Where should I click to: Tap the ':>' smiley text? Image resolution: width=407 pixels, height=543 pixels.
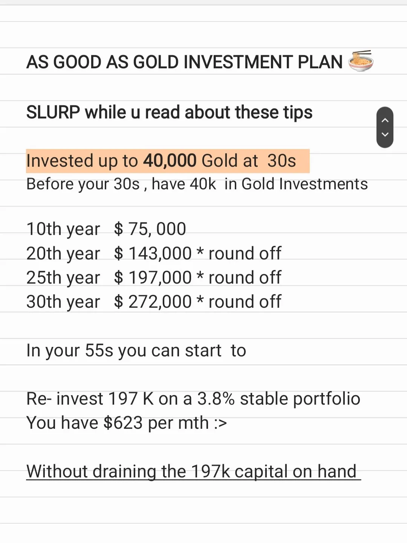[x=220, y=423]
